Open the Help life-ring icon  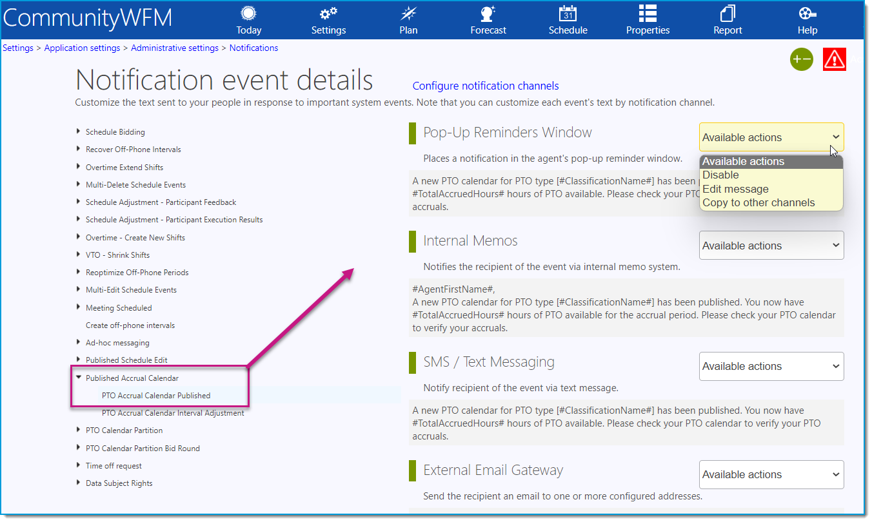808,14
